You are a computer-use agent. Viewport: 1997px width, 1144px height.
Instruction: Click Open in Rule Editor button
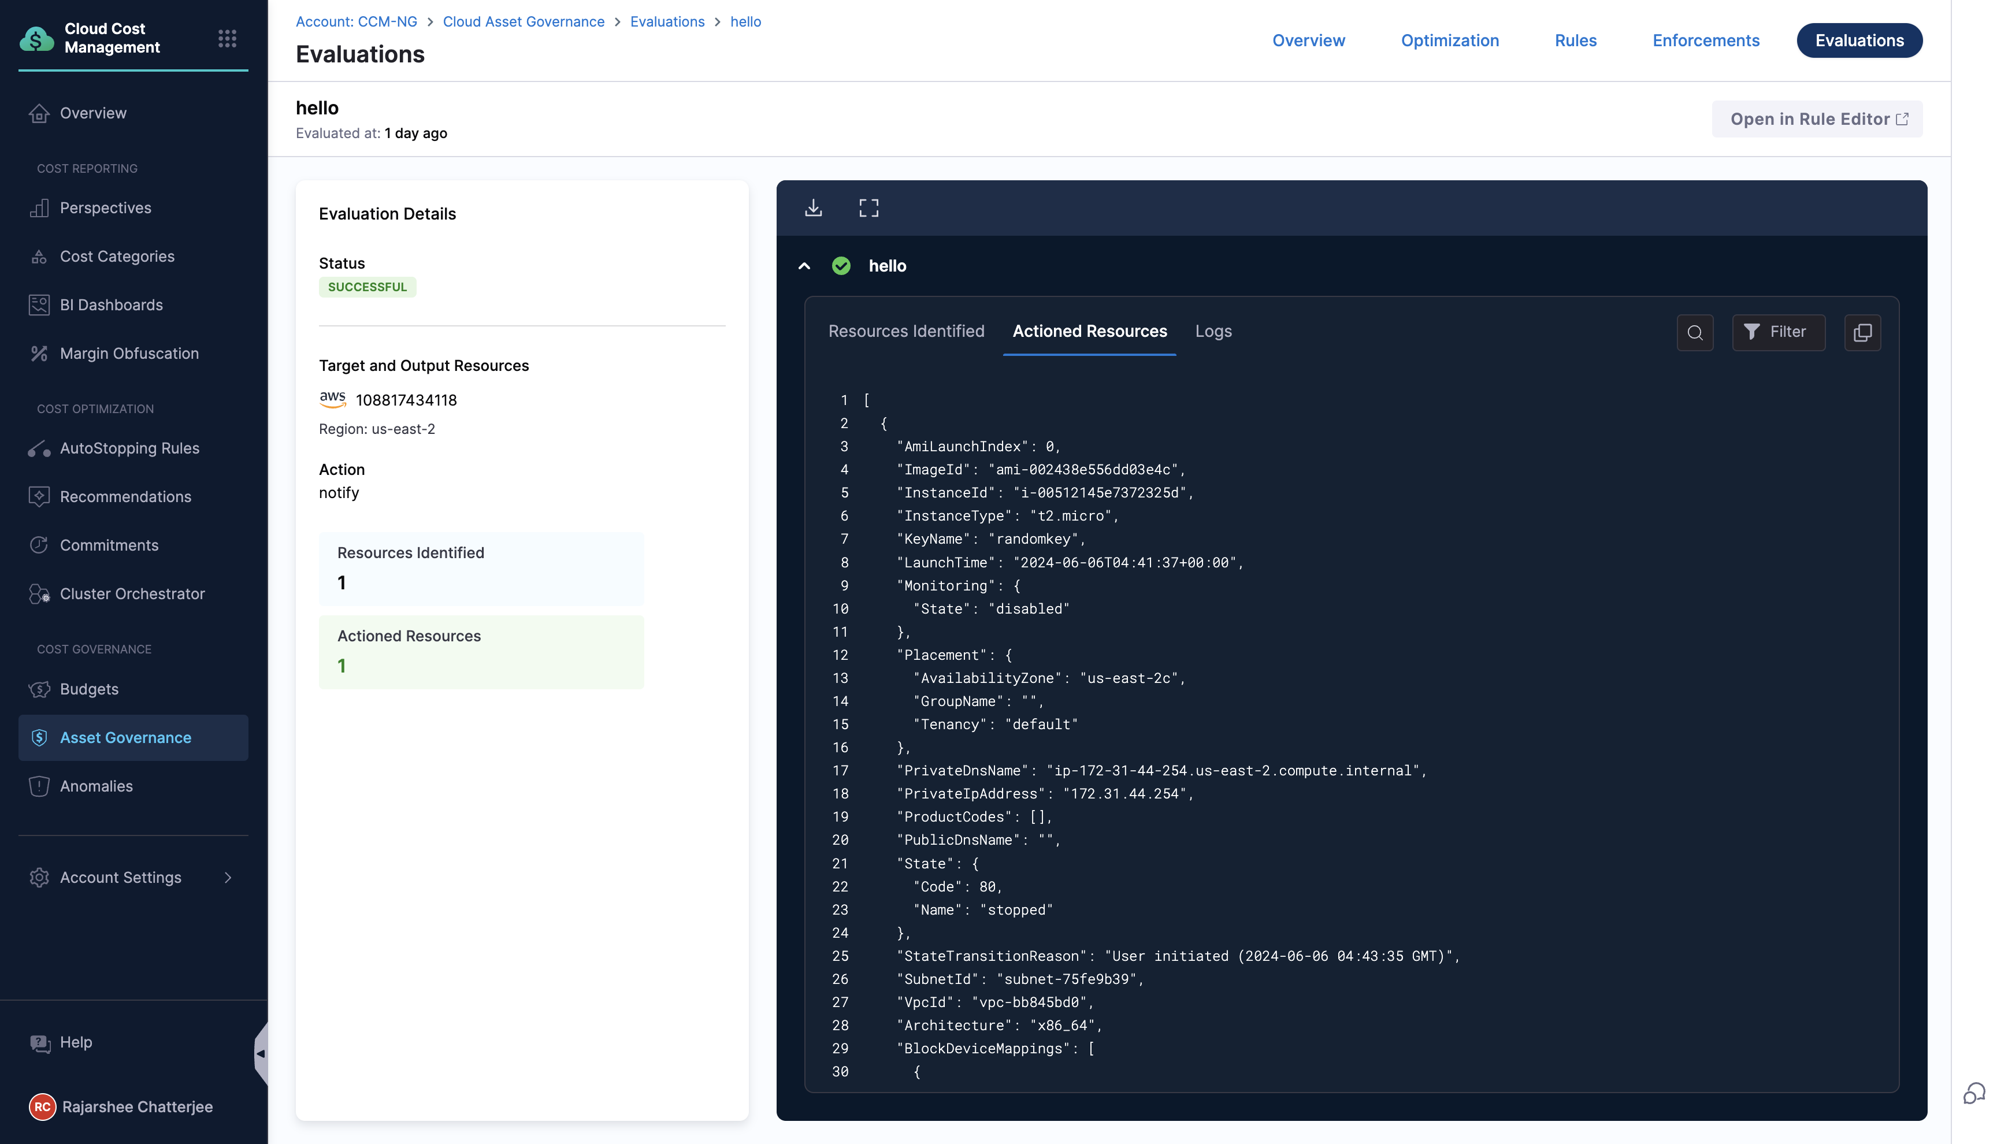pos(1816,118)
